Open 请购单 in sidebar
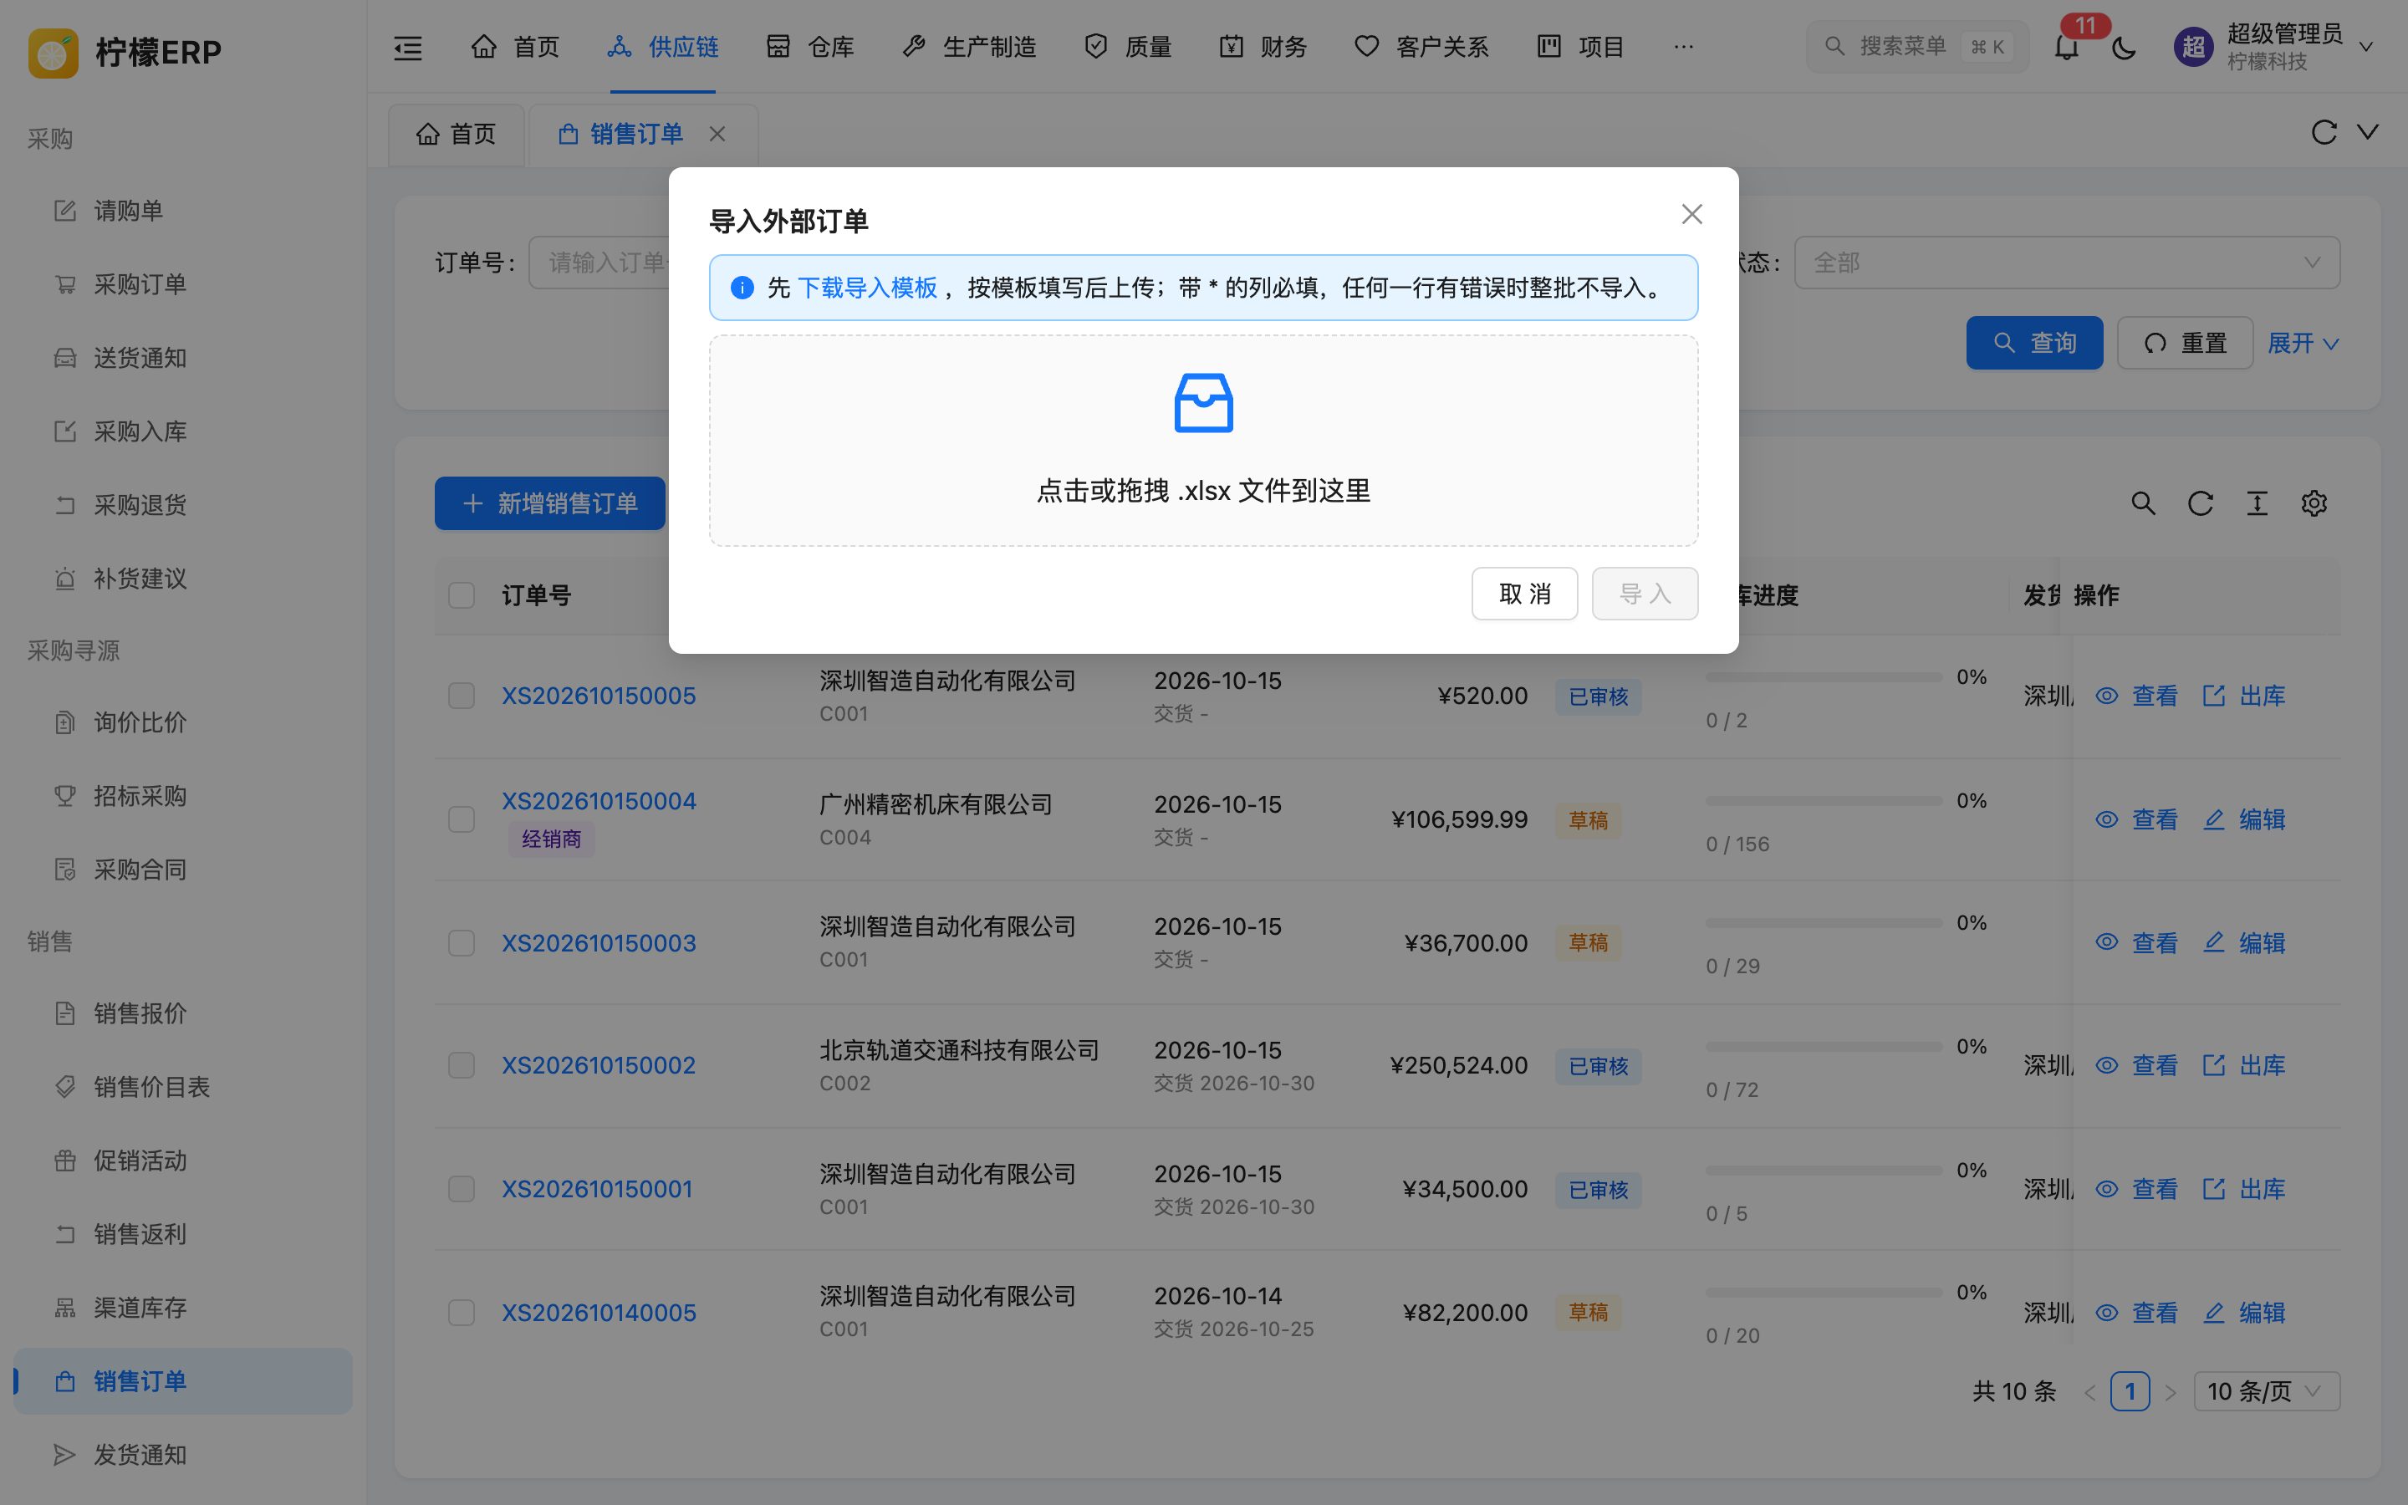This screenshot has height=1505, width=2408. pos(183,211)
